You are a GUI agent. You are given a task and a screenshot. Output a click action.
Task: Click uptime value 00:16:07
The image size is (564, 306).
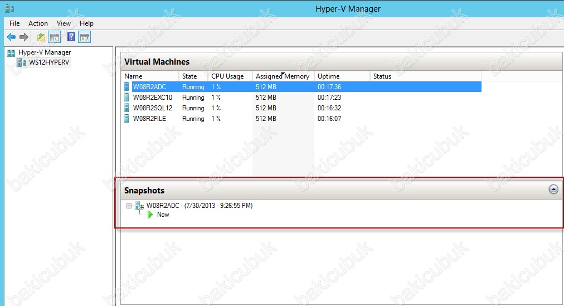pyautogui.click(x=329, y=118)
